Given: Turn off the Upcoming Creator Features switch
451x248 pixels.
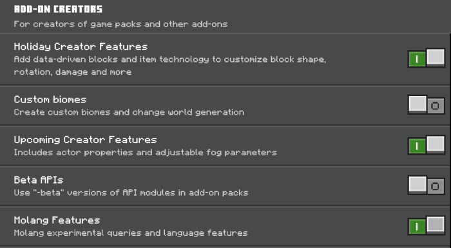Looking at the screenshot, I should (x=427, y=146).
